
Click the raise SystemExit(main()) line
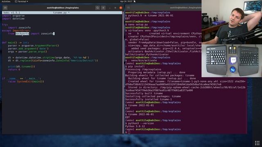[x=26, y=82]
